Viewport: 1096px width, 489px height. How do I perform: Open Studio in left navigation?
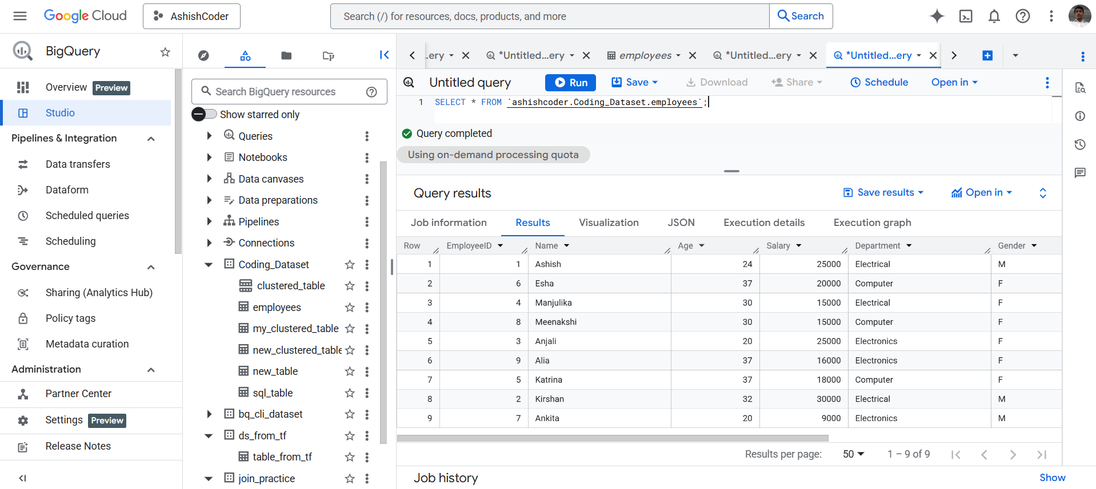coord(86,113)
